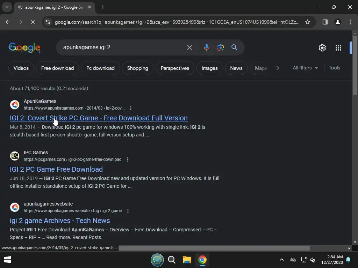
Task: Open a new browser tab
Action: coord(102,7)
